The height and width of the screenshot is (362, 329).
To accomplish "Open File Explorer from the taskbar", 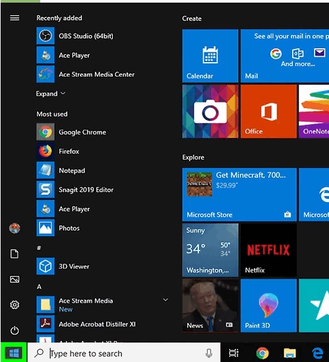I will click(x=290, y=353).
